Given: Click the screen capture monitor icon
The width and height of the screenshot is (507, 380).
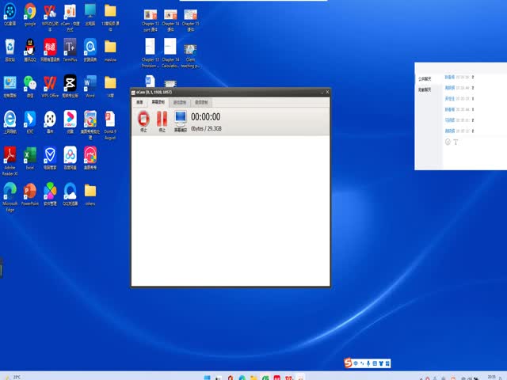Looking at the screenshot, I should (x=180, y=120).
